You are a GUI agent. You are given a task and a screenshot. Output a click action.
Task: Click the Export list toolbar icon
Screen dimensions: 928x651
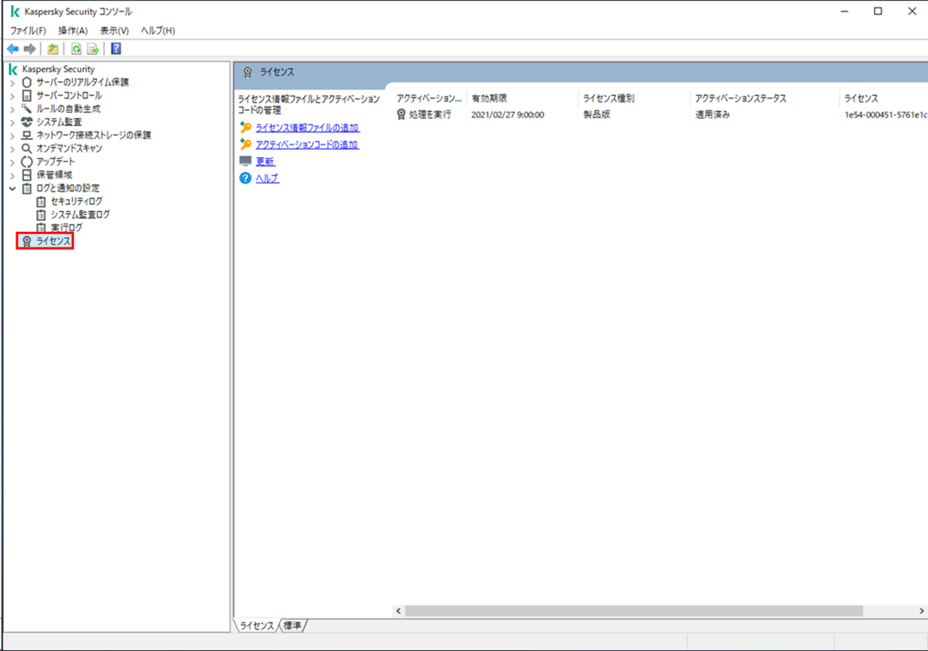[x=93, y=49]
